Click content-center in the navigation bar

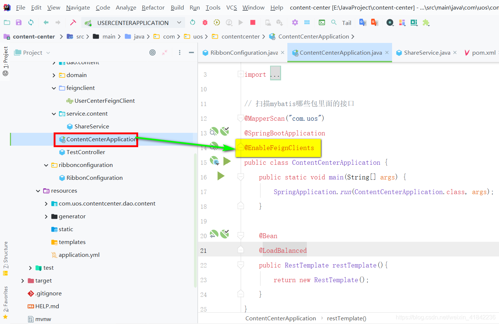pos(34,37)
